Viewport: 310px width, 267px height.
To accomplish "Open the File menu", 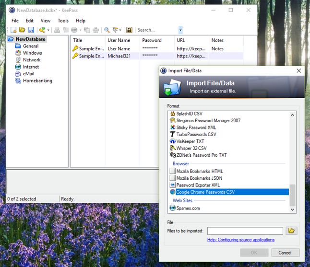I will click(15, 21).
